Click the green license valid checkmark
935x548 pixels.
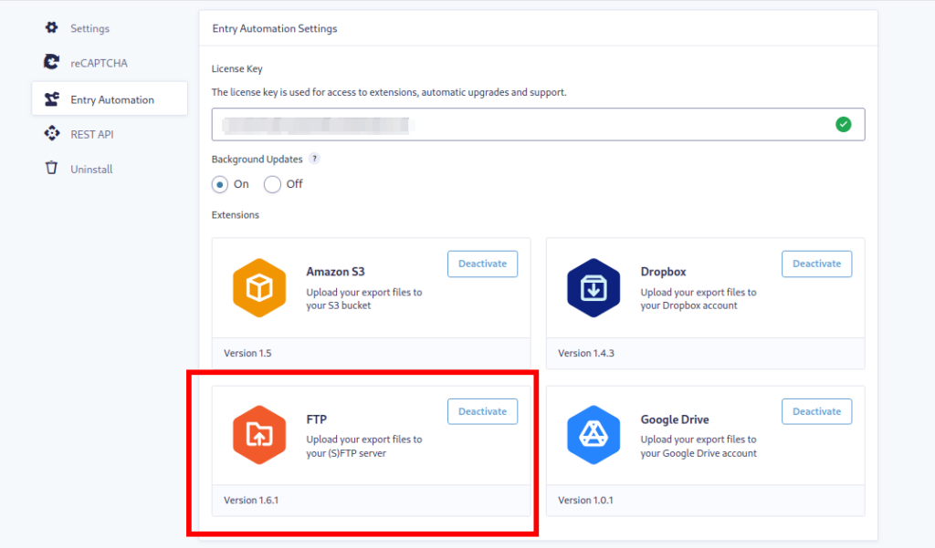843,125
